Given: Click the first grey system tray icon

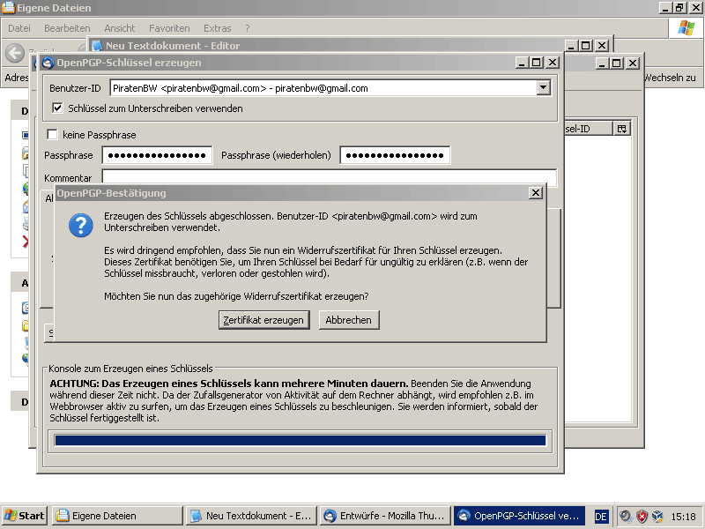Looking at the screenshot, I should tap(626, 516).
